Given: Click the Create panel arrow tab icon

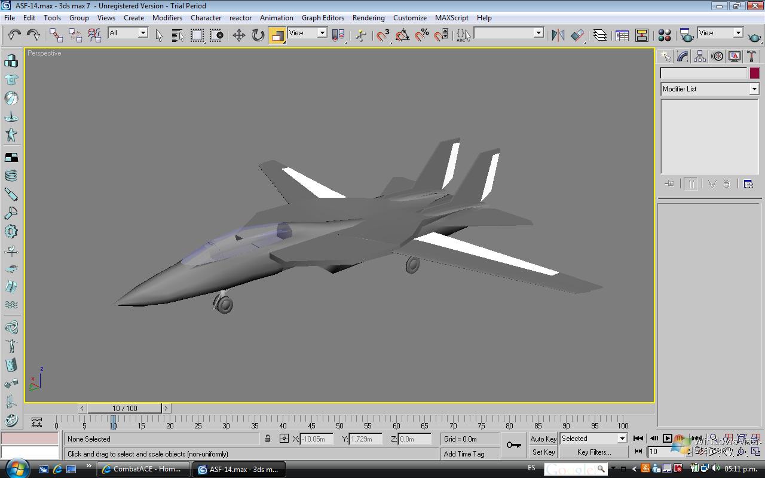Looking at the screenshot, I should click(x=666, y=56).
